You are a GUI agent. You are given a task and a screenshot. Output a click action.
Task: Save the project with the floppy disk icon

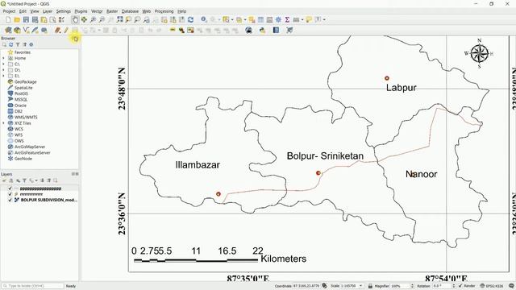26,20
